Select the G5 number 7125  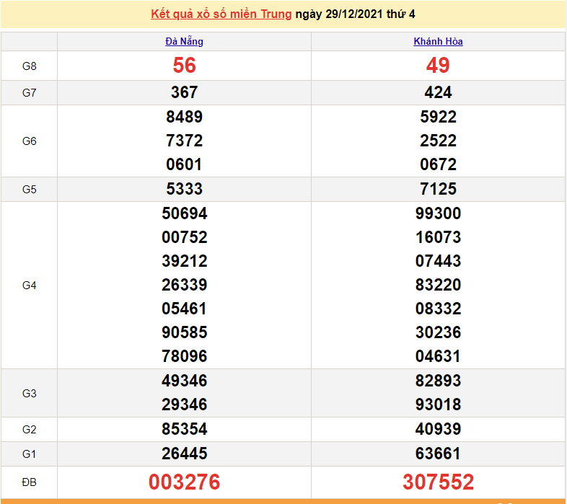(x=438, y=189)
